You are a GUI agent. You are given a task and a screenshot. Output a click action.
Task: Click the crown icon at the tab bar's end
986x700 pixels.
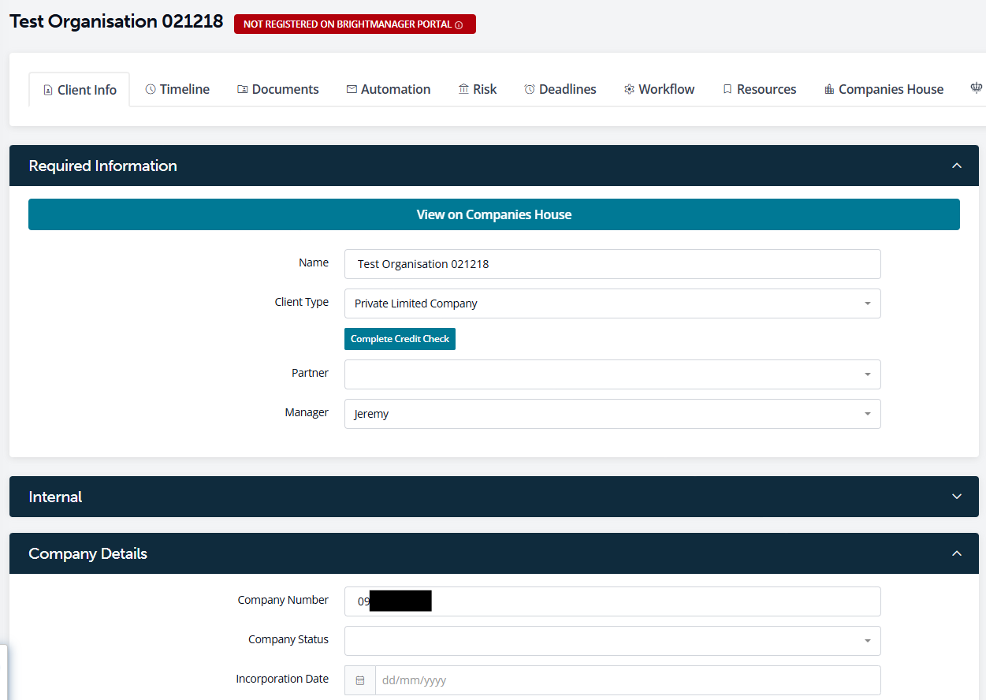tap(976, 89)
